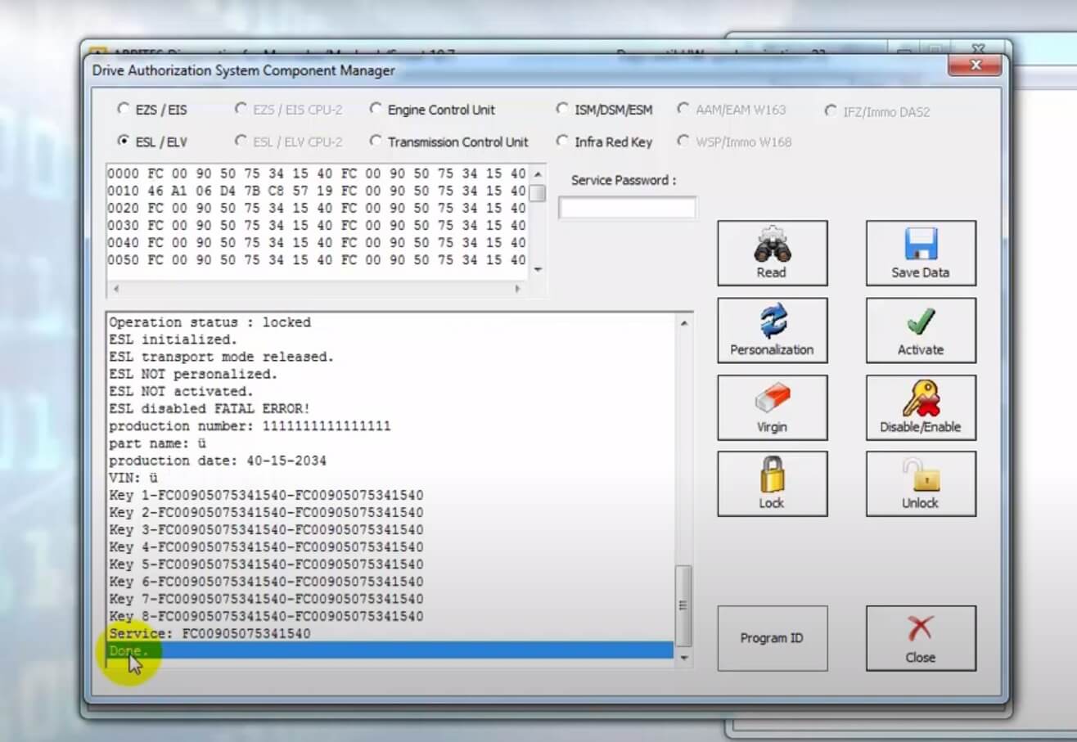The image size is (1077, 742).
Task: Click the log output scrollbar up arrow
Action: 684,323
